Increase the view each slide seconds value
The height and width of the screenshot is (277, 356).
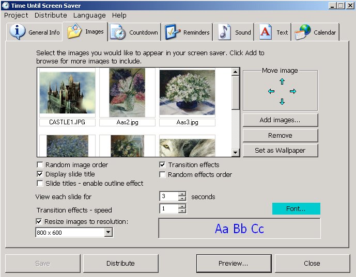click(x=182, y=194)
